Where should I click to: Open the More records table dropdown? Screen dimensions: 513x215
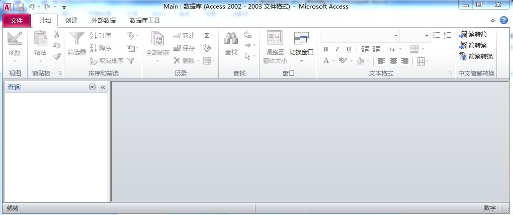[x=209, y=60]
